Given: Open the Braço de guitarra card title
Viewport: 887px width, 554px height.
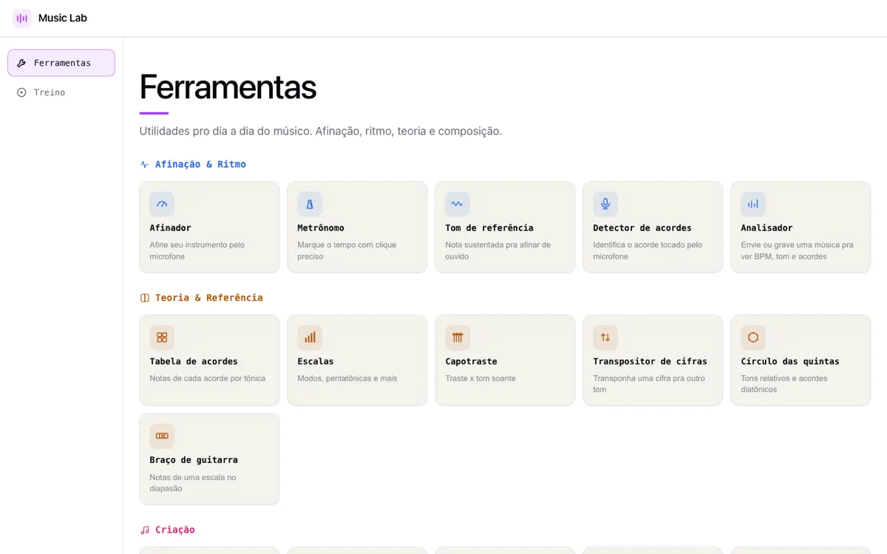Looking at the screenshot, I should coord(194,460).
